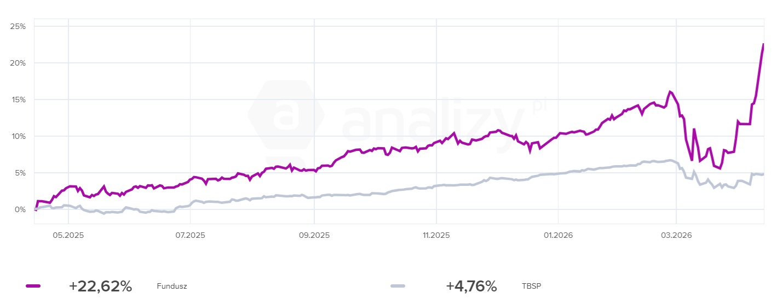Click the 10% y-axis label
The height and width of the screenshot is (304, 777).
point(18,136)
